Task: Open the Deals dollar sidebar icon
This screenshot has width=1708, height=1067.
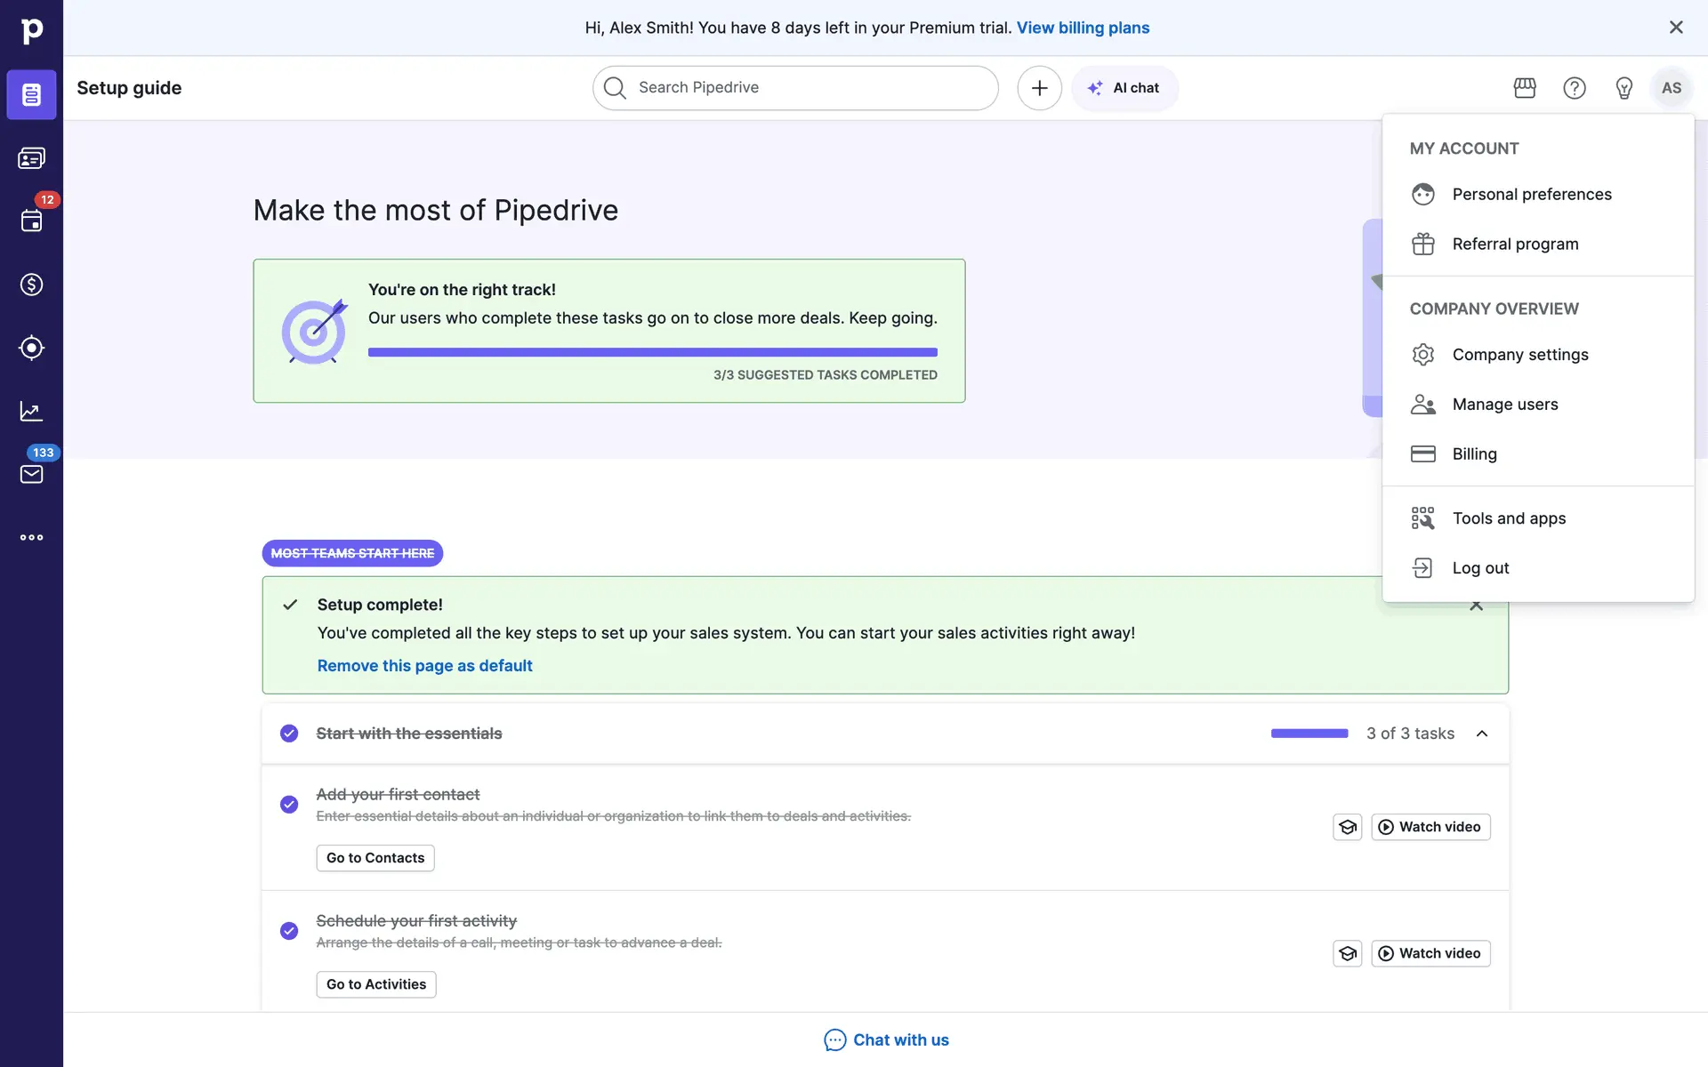Action: [x=31, y=285]
